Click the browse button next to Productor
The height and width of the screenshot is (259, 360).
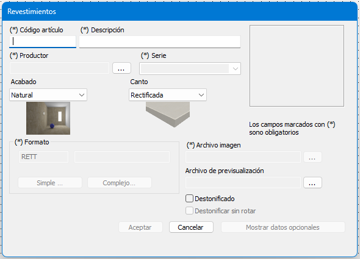coord(121,68)
